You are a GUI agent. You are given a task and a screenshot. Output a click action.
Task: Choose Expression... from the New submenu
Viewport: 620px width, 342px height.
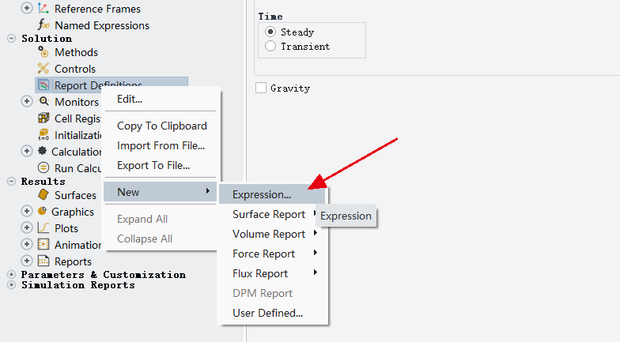pyautogui.click(x=262, y=194)
